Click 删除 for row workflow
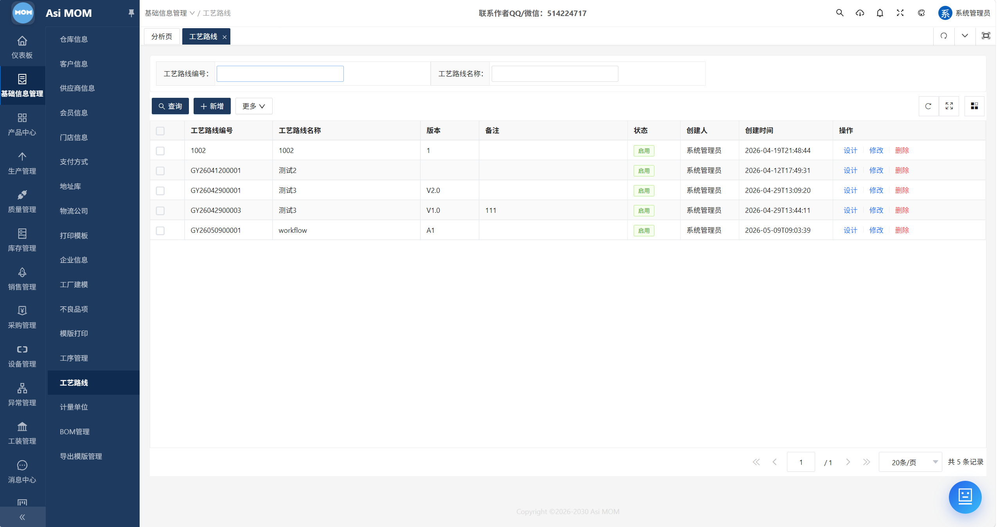This screenshot has width=997, height=527. [902, 230]
